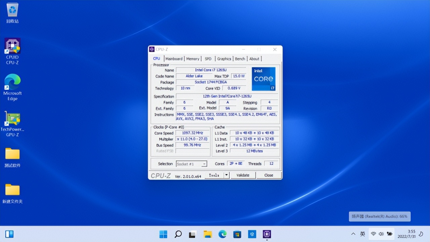Click the taskbar Search icon
Image resolution: width=430 pixels, height=242 pixels.
click(x=178, y=234)
